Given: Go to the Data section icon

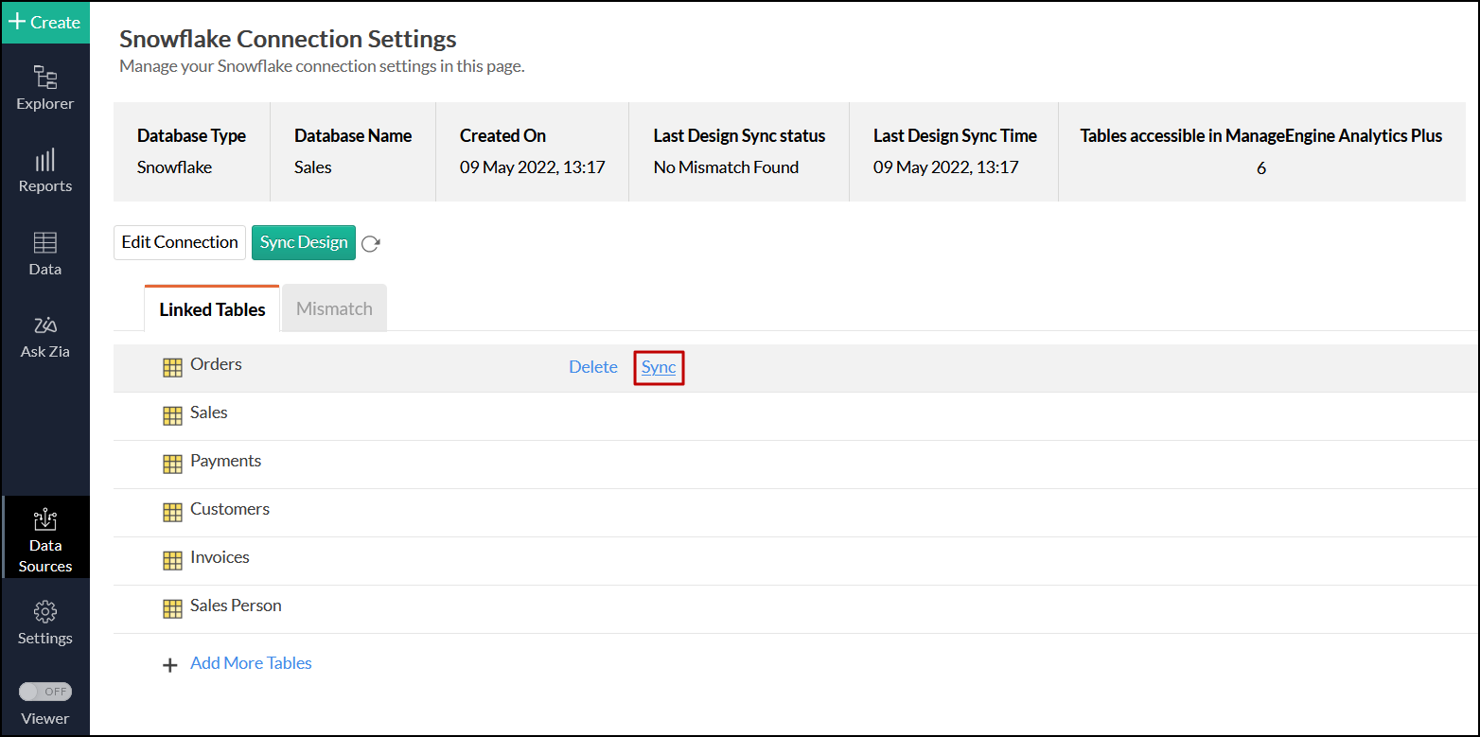Looking at the screenshot, I should 44,243.
